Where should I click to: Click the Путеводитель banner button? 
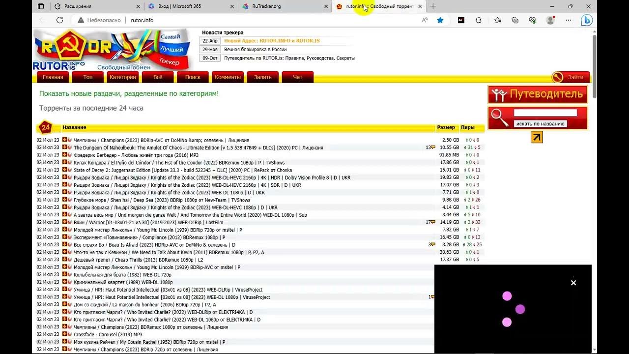538,94
